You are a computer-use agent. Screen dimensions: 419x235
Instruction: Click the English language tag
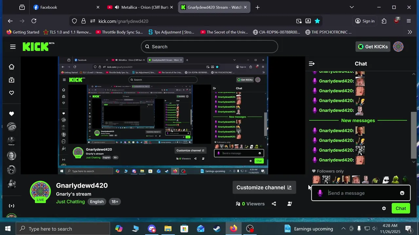pyautogui.click(x=97, y=201)
